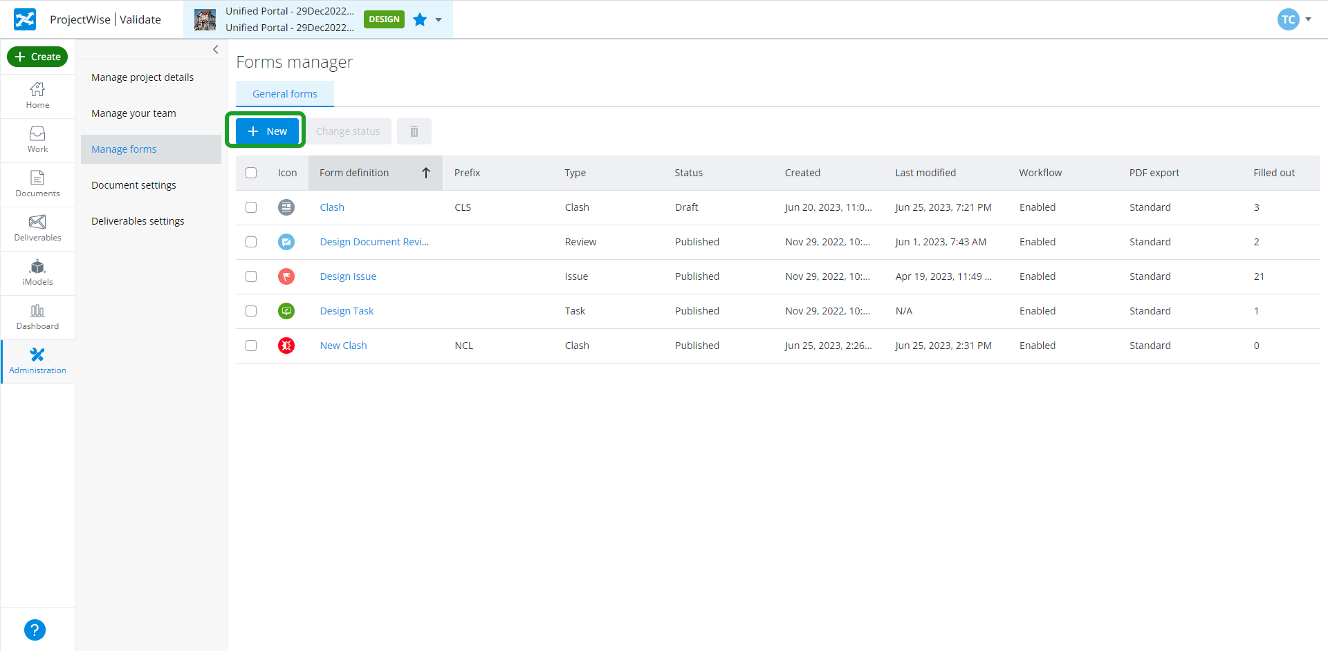Screen dimensions: 1328x651
Task: Open the Documents panel
Action: [37, 184]
